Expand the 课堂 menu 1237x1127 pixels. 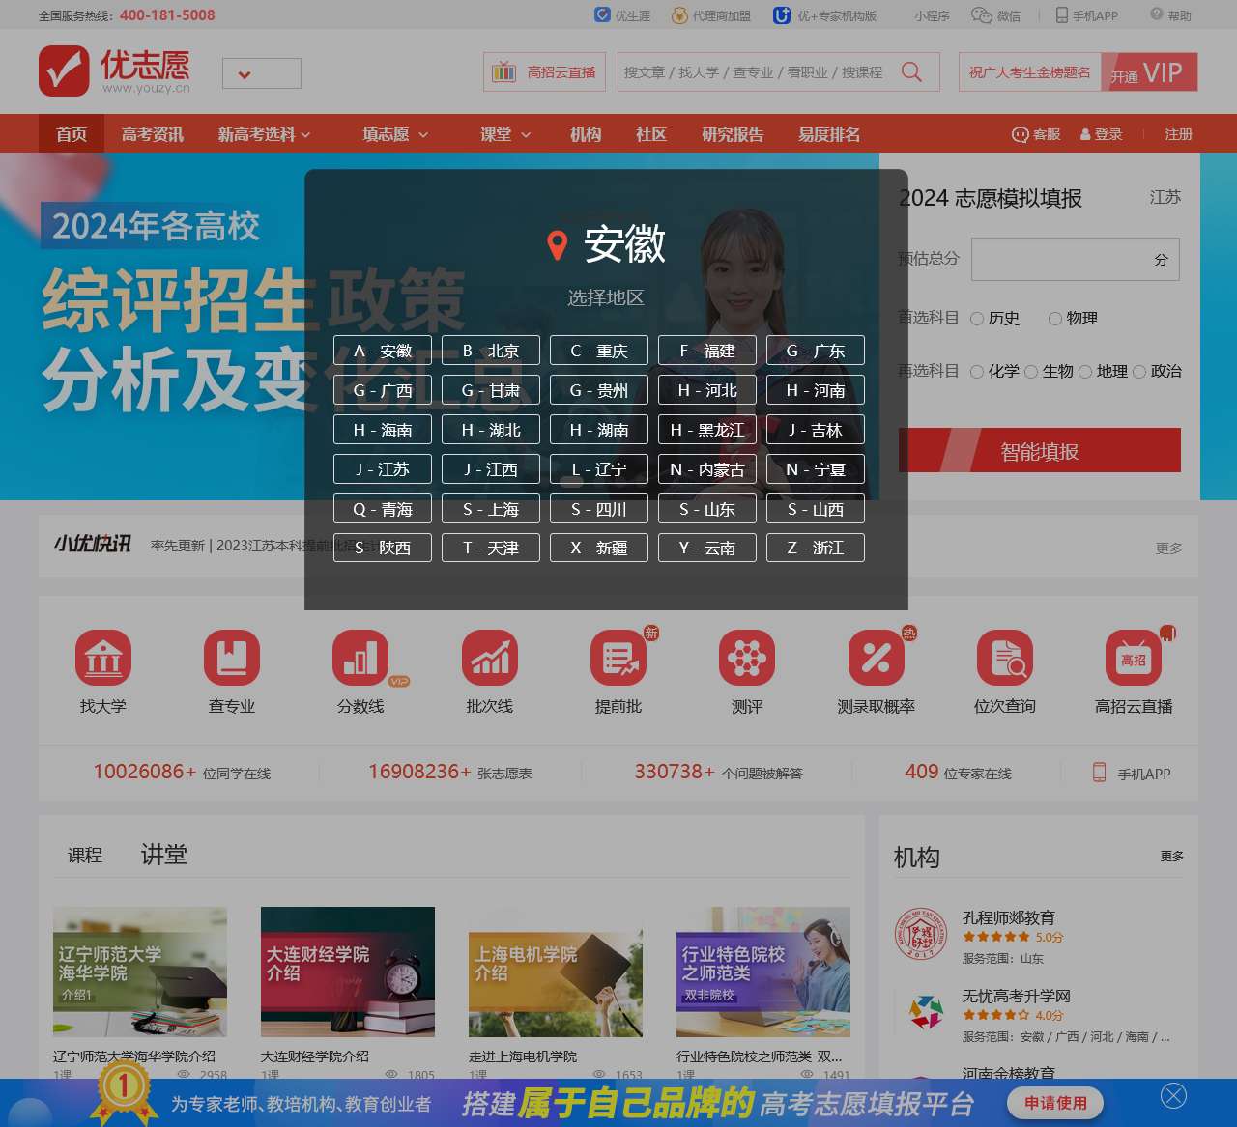505,134
